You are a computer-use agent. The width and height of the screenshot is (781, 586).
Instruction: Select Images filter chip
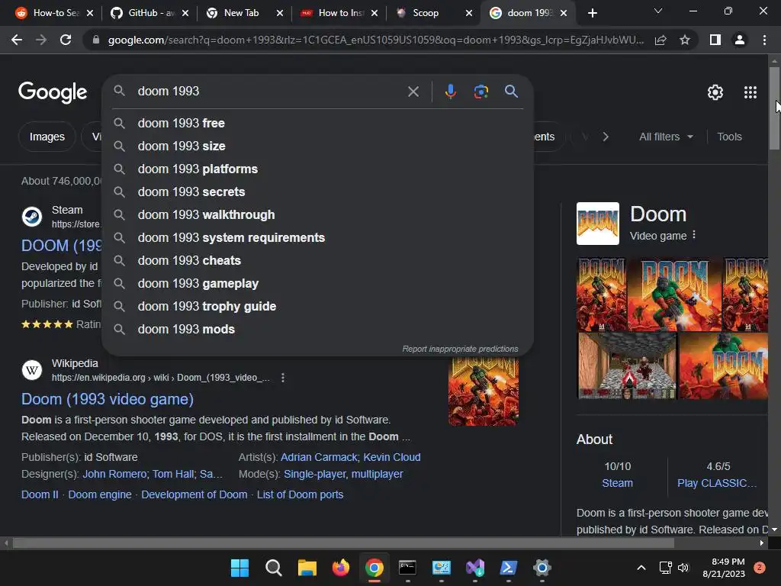(47, 137)
